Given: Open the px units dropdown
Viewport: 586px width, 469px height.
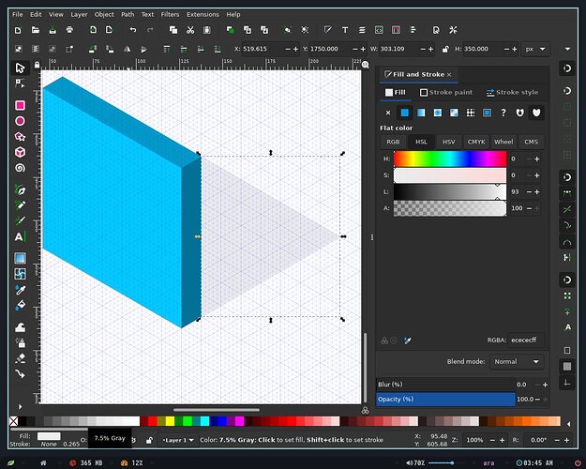Looking at the screenshot, I should 535,49.
